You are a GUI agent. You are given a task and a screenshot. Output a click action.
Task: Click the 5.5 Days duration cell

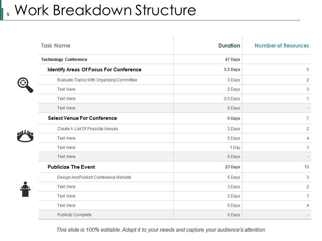click(232, 70)
